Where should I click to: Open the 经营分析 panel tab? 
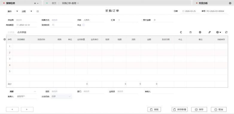click(203, 3)
